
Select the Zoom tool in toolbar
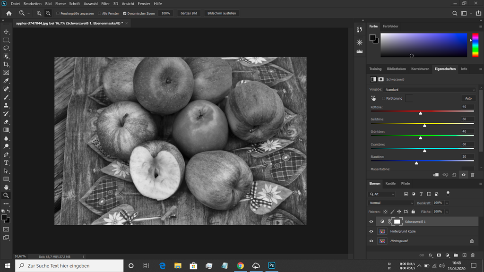point(6,195)
